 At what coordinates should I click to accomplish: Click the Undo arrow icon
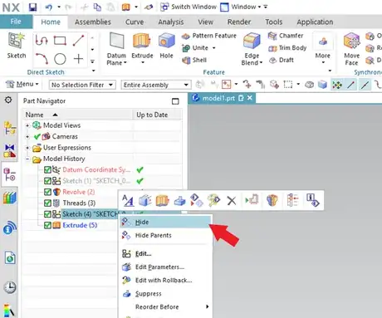click(49, 7)
